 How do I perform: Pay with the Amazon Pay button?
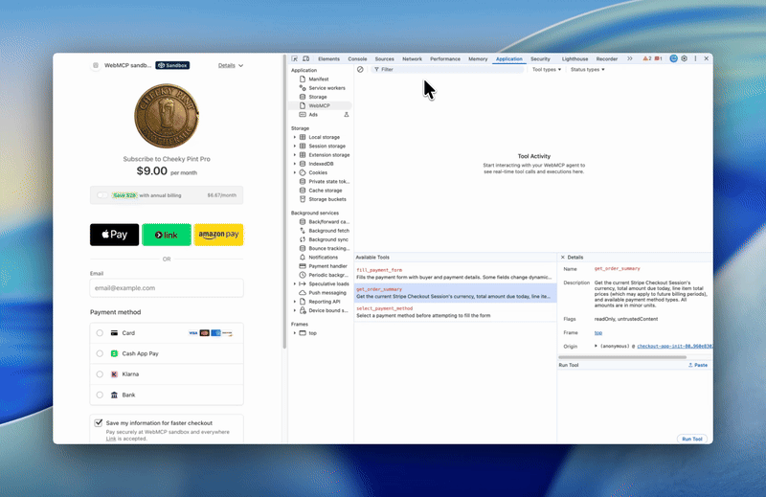(218, 235)
